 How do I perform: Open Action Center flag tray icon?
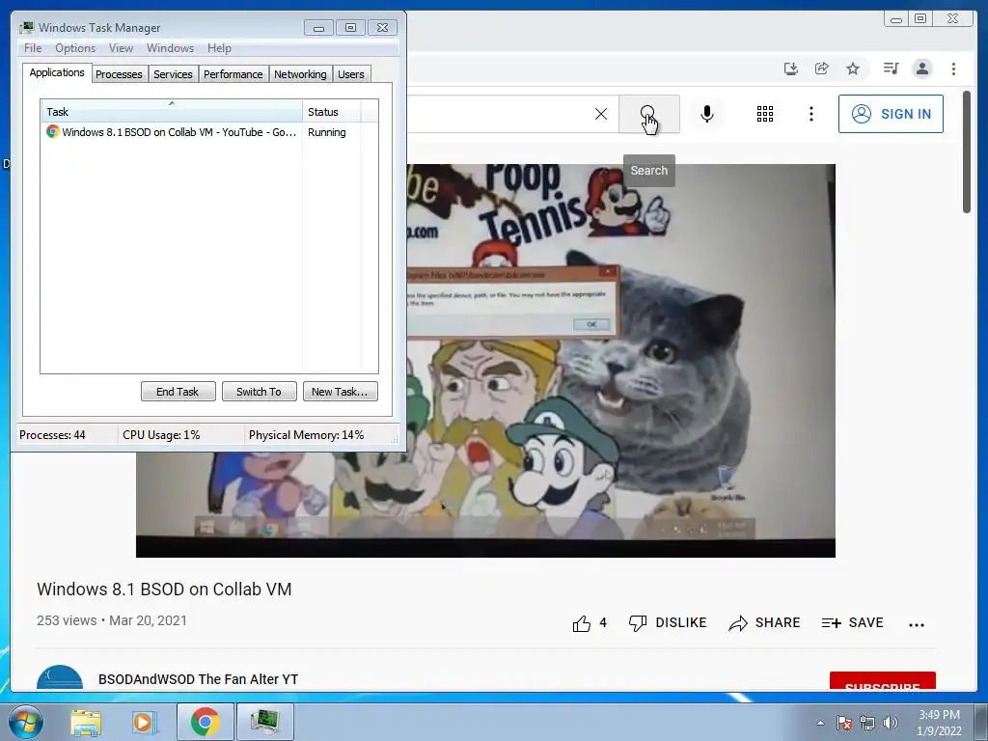[x=843, y=723]
